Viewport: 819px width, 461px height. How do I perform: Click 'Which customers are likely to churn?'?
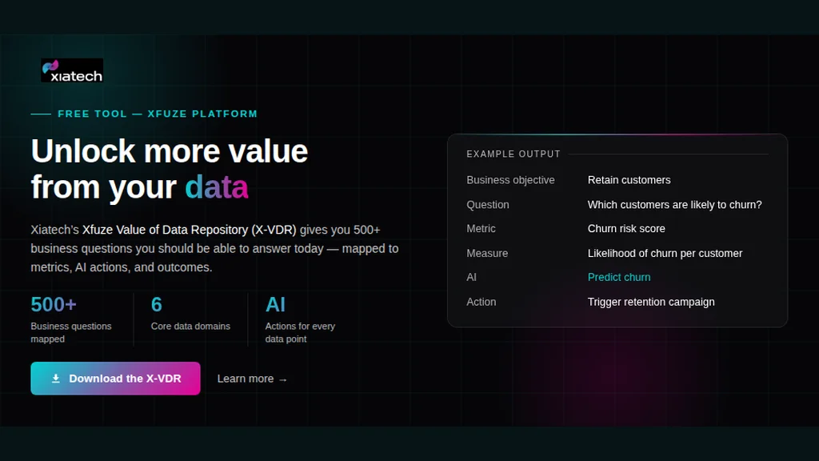[675, 205]
